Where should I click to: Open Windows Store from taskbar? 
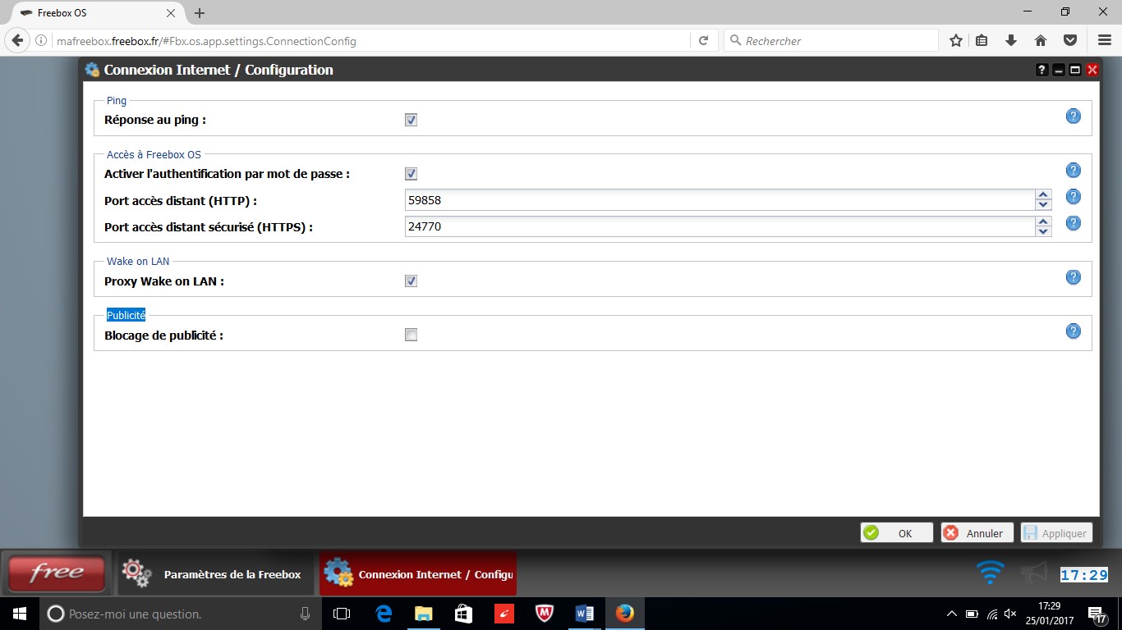point(463,614)
